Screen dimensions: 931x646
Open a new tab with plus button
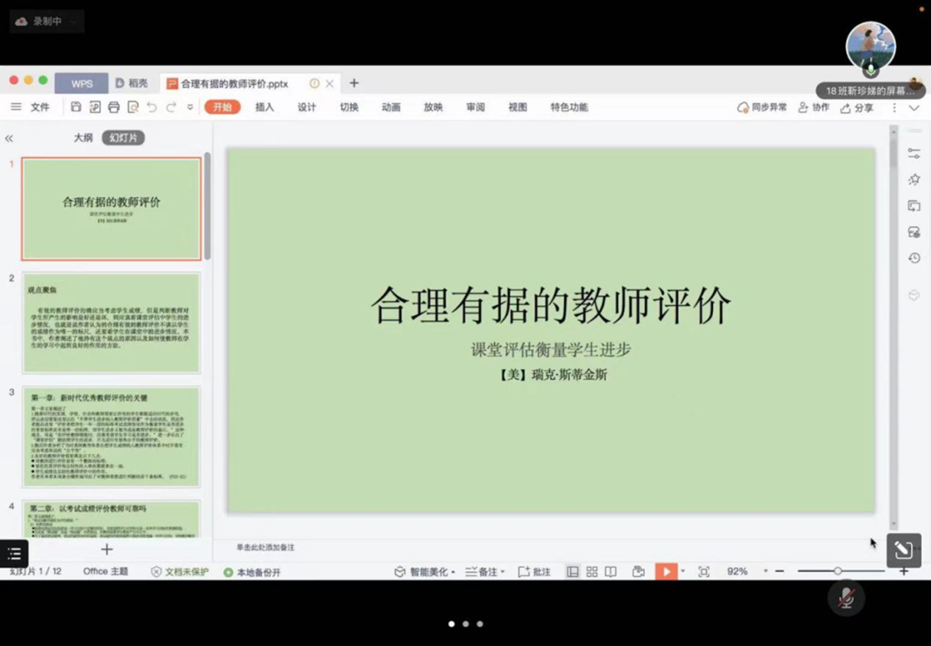pos(354,83)
